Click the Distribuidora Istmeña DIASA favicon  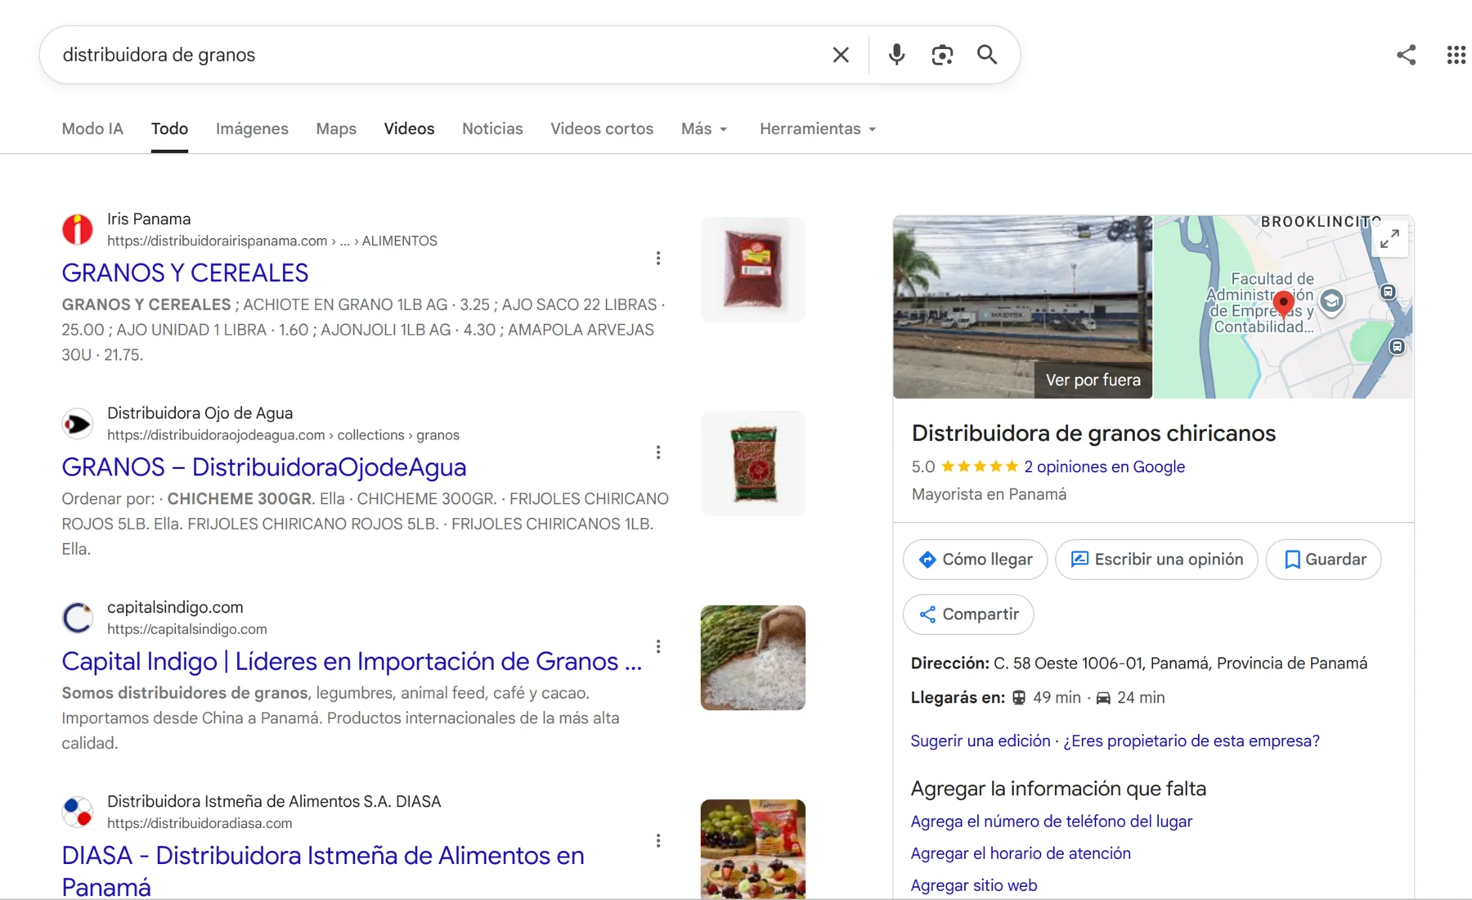click(x=78, y=811)
